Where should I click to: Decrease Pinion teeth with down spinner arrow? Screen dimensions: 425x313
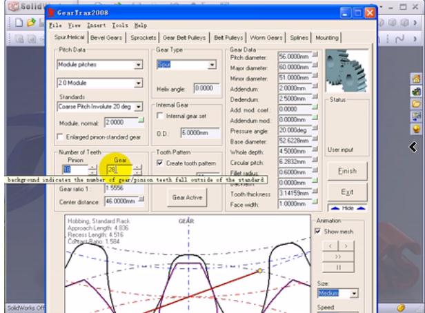coord(92,172)
